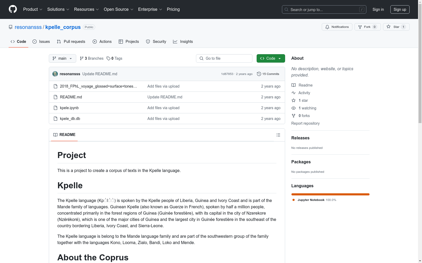Open the README.md file
This screenshot has height=263, width=422.
click(x=71, y=97)
